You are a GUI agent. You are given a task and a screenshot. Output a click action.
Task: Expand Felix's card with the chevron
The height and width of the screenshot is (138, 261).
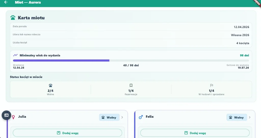(250, 117)
